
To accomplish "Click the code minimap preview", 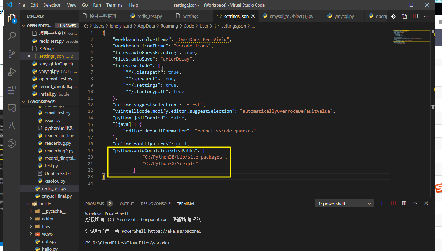I will (411, 38).
